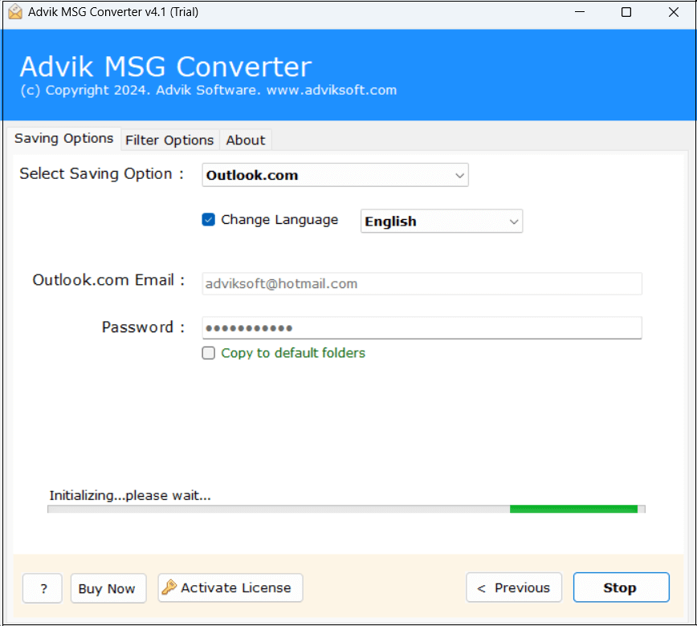Click the chevron on the Outlook.com combo box
697x626 pixels.
pos(459,174)
